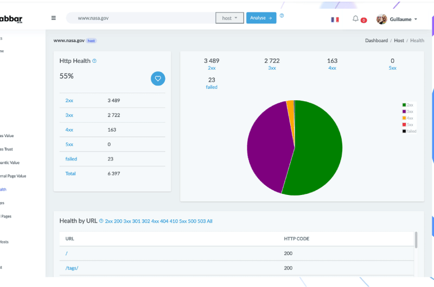Expand the Guillaume user menu arrow
434x287 pixels.
(x=416, y=19)
